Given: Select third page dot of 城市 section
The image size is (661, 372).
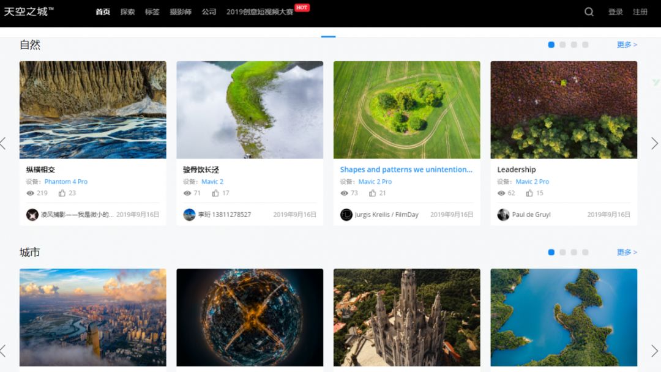Looking at the screenshot, I should (573, 252).
